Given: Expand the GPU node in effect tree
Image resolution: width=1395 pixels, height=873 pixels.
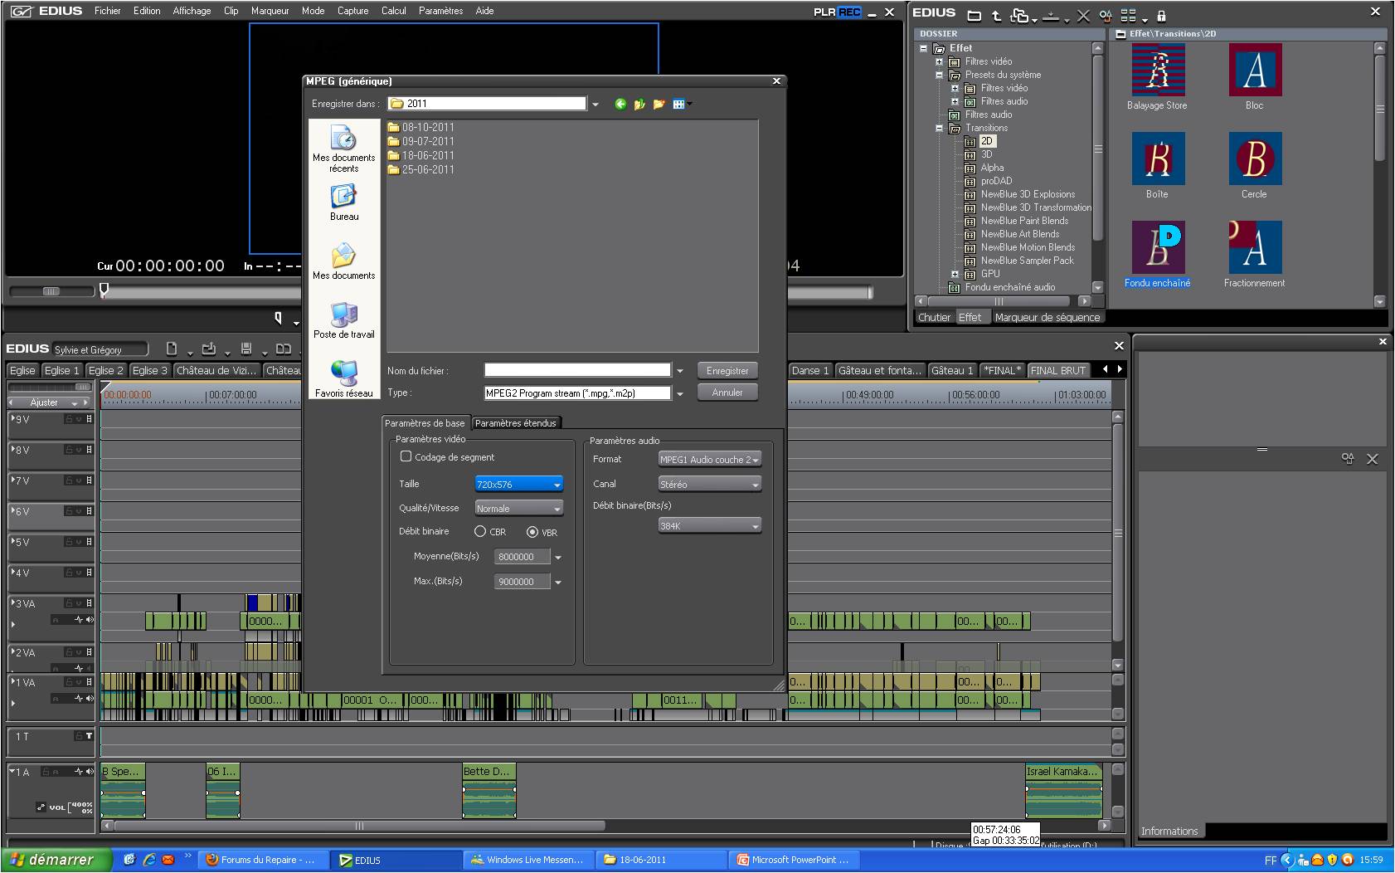Looking at the screenshot, I should click(x=955, y=274).
